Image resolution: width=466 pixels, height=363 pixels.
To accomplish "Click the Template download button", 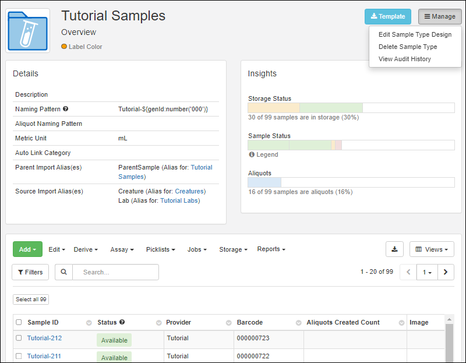I will coord(388,17).
